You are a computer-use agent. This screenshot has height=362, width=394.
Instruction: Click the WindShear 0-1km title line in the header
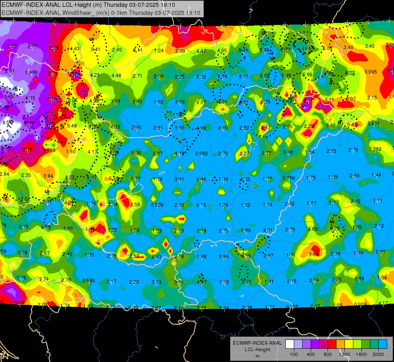101,13
